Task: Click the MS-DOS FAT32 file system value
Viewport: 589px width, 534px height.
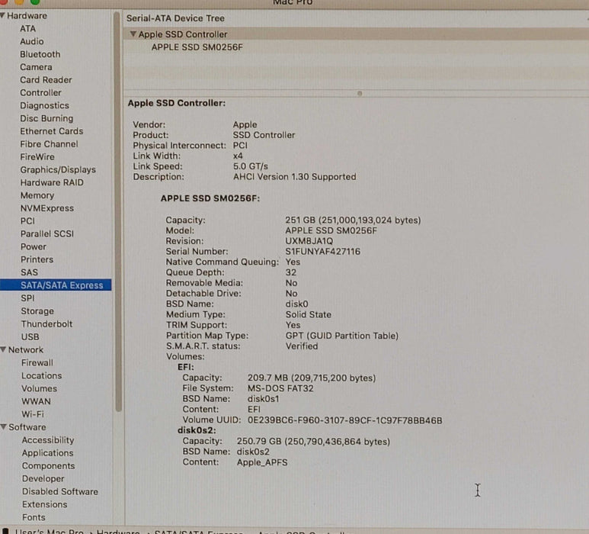Action: [280, 388]
